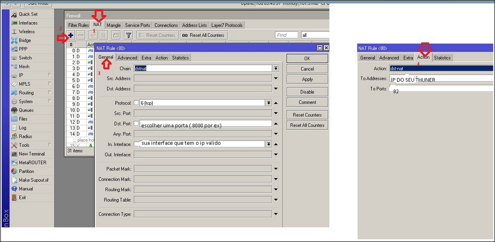Expand the Src. Address field
The image size is (495, 242).
coord(276,78)
